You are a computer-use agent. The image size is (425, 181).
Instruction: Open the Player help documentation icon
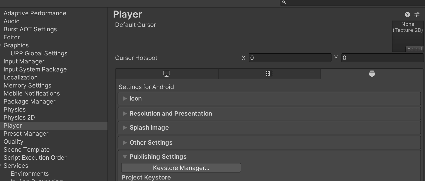click(x=407, y=15)
